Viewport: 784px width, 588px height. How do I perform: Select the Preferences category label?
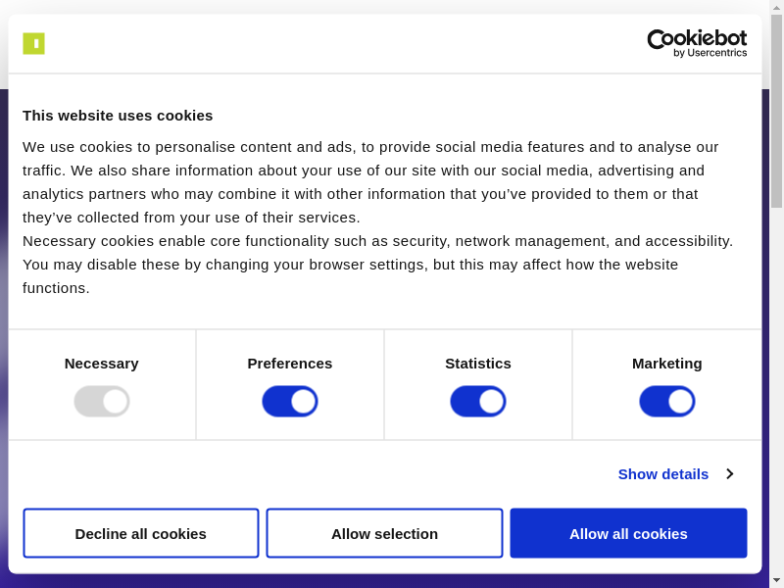click(x=290, y=364)
